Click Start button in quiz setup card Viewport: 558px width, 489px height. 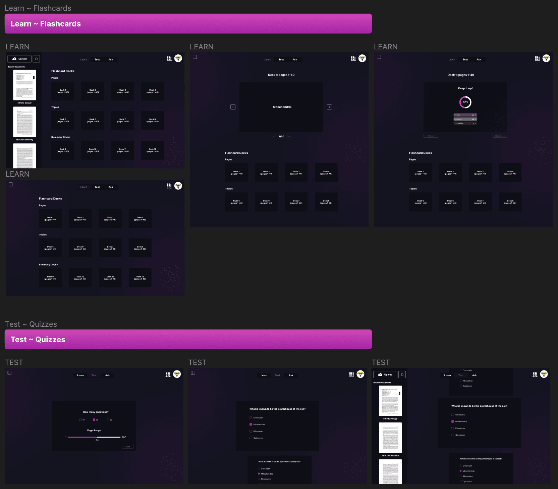pyautogui.click(x=127, y=447)
